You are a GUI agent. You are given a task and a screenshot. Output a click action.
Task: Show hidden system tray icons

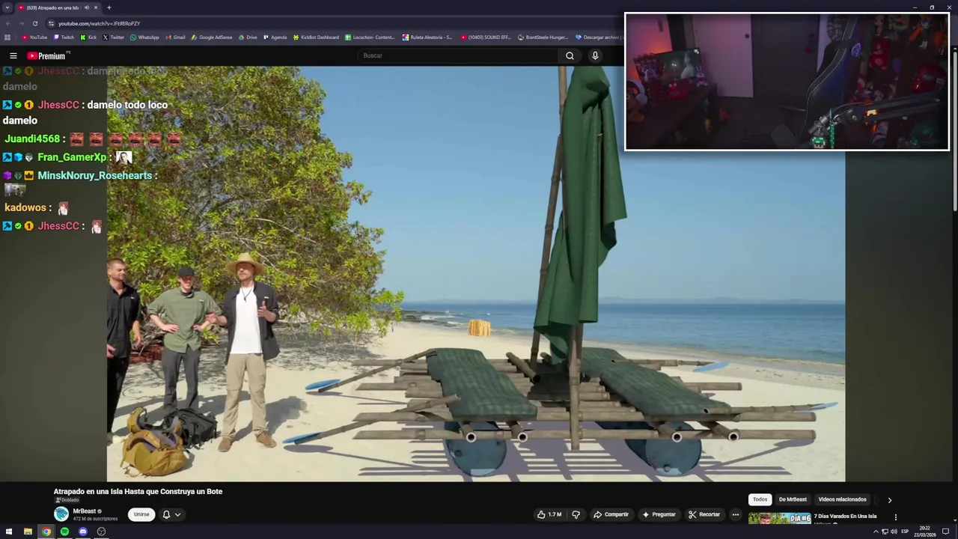coord(876,532)
